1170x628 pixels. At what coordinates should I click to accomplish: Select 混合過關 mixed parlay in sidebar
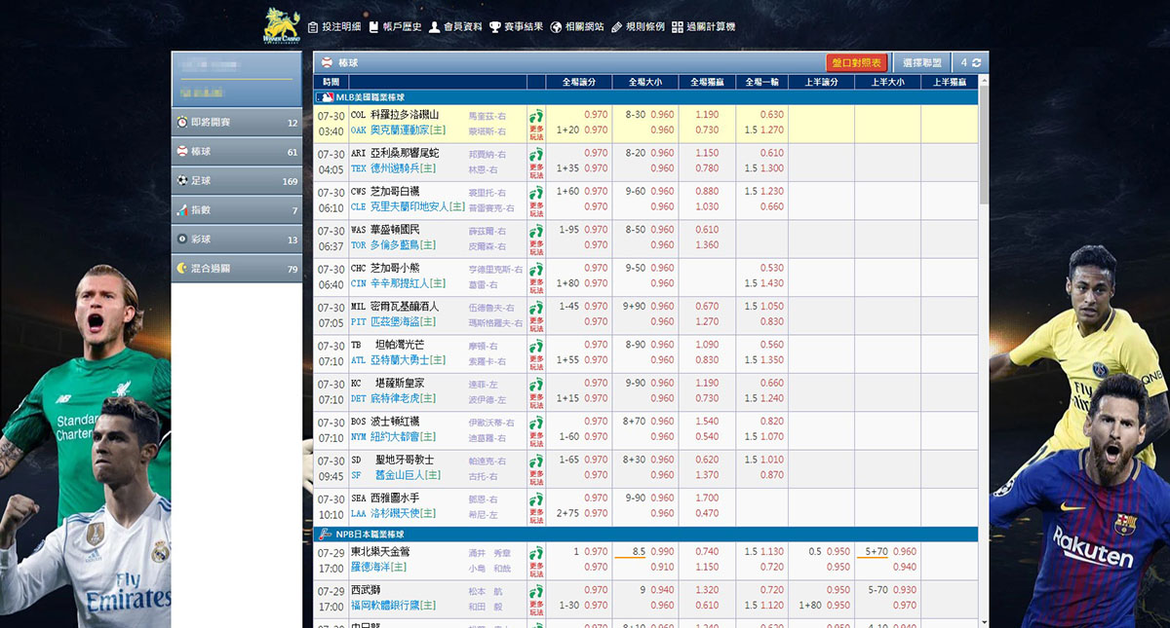(236, 269)
